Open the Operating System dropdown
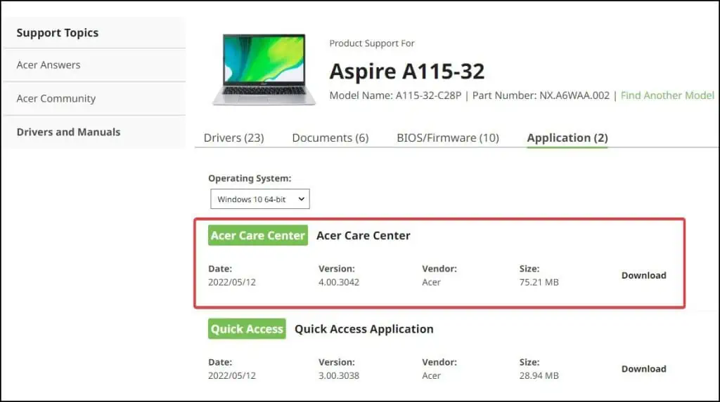Viewport: 720px width, 402px height. pyautogui.click(x=260, y=199)
